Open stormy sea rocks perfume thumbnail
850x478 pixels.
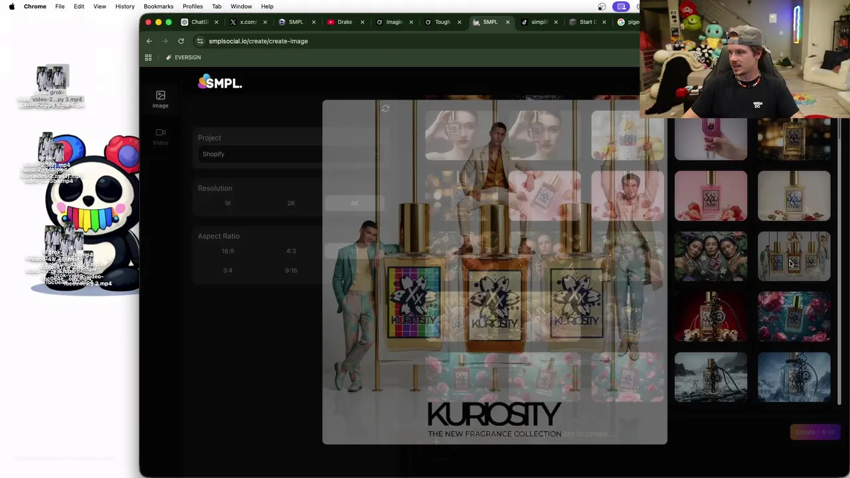click(711, 377)
